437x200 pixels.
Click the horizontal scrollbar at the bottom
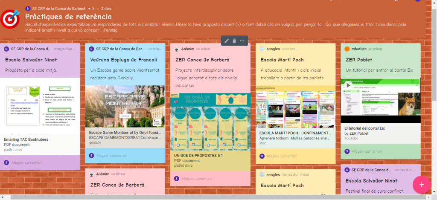tap(213, 197)
